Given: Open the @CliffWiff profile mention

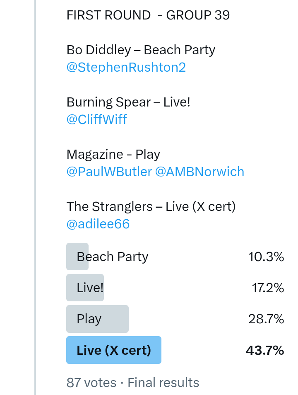Looking at the screenshot, I should (x=96, y=119).
